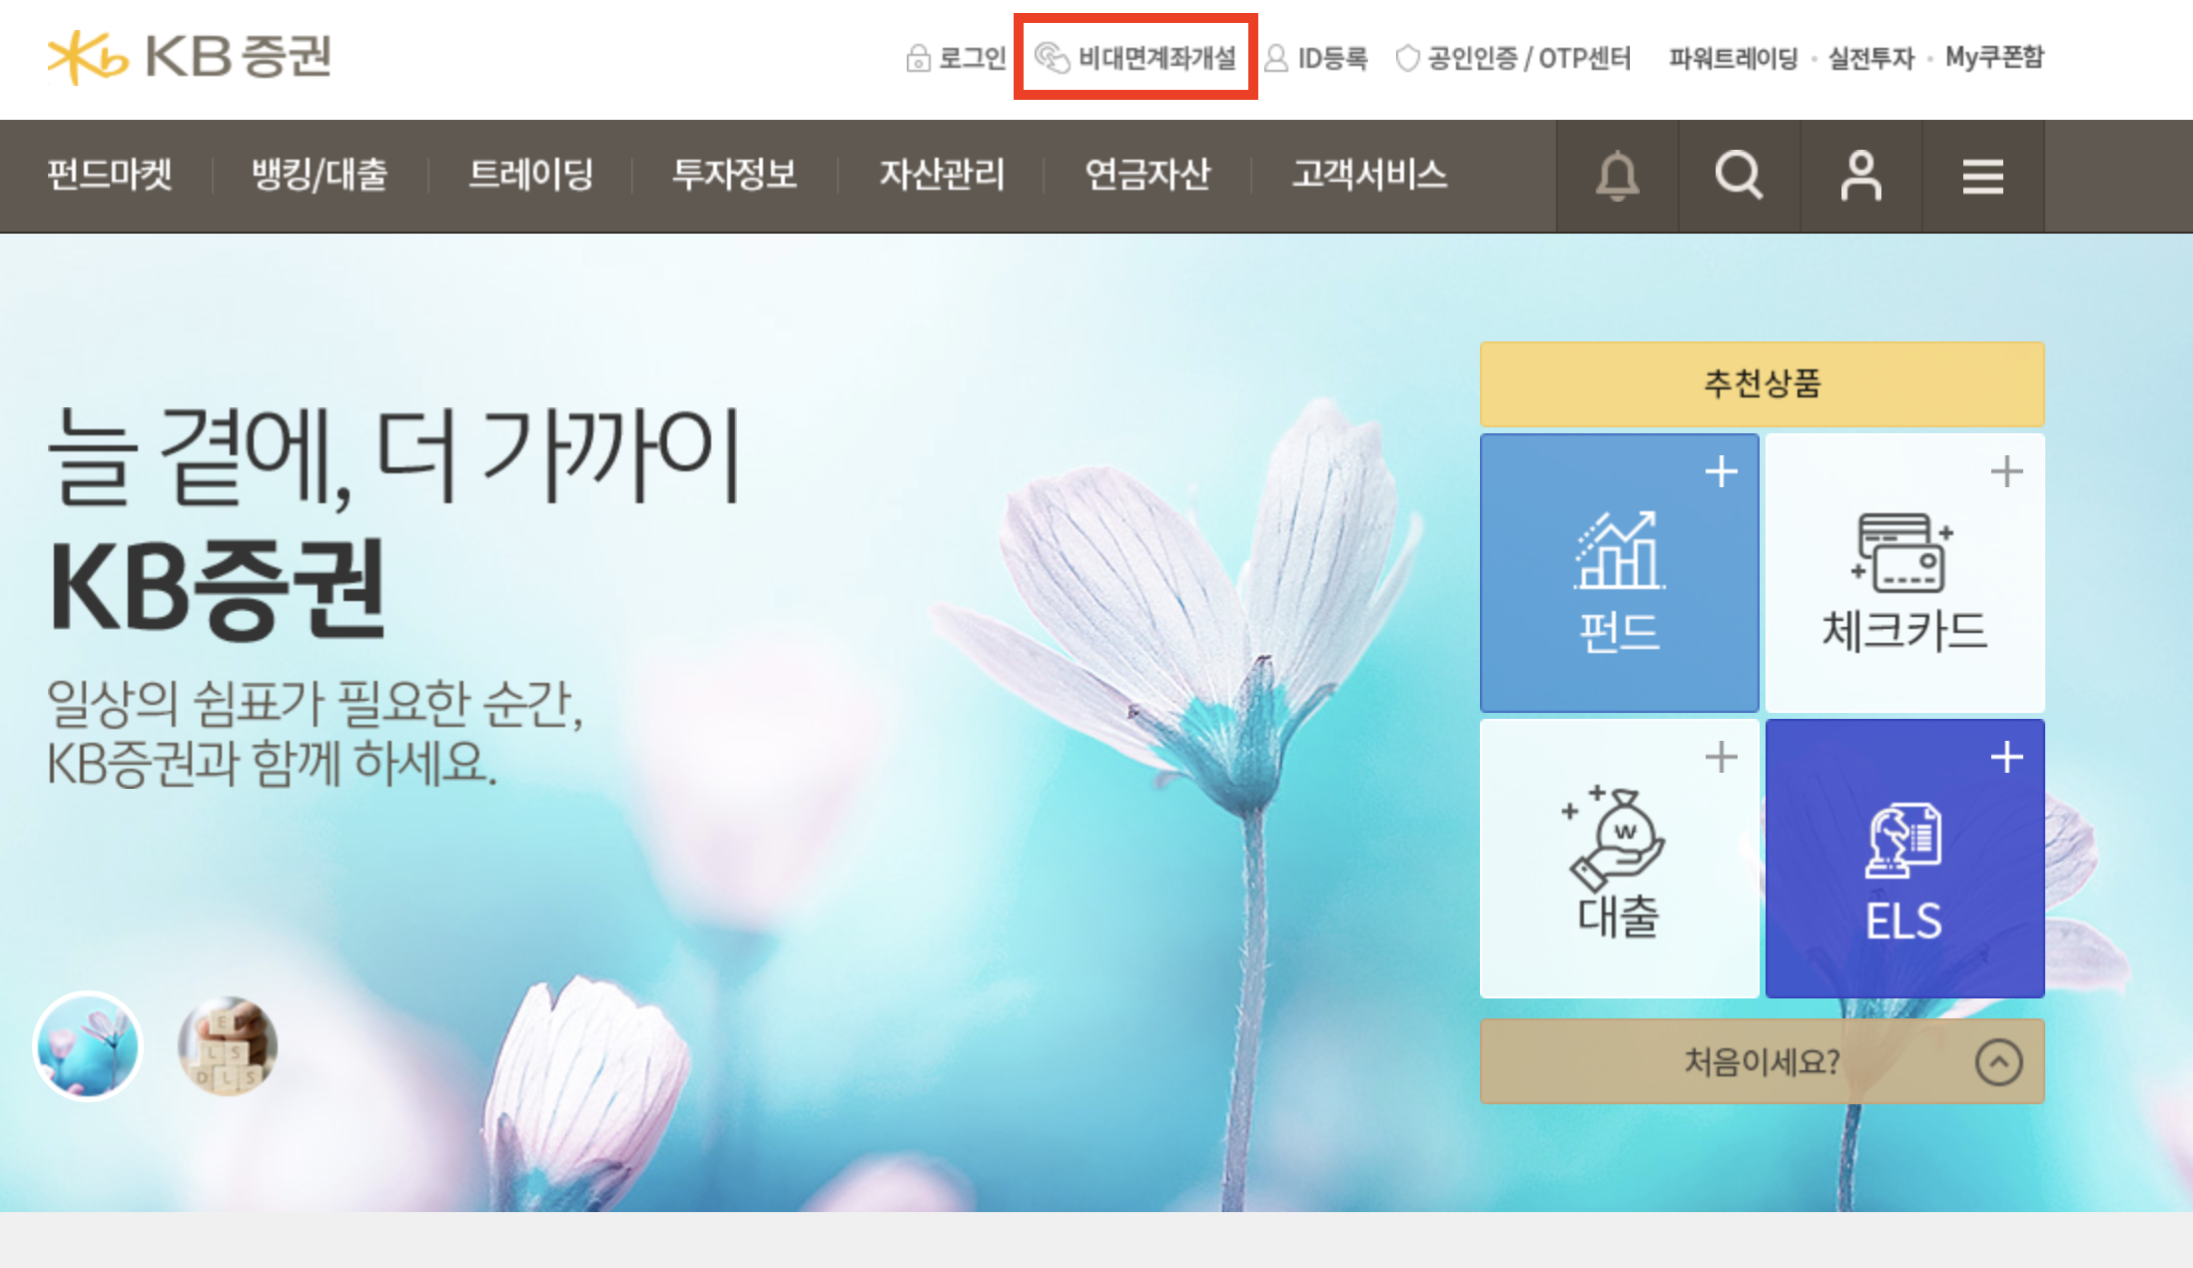The height and width of the screenshot is (1268, 2193).
Task: Click the user profile icon
Action: tap(1860, 177)
